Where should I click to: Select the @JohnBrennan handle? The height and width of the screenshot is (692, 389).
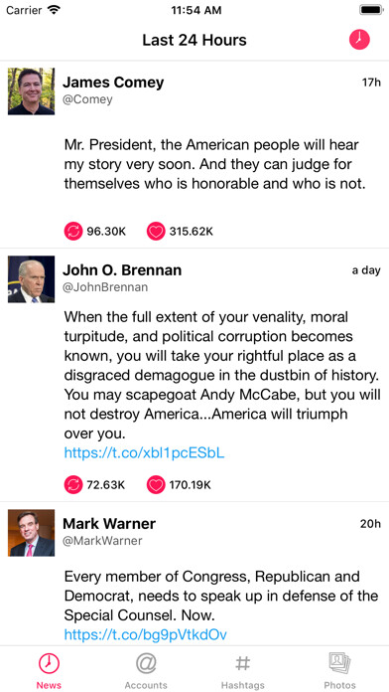click(105, 287)
